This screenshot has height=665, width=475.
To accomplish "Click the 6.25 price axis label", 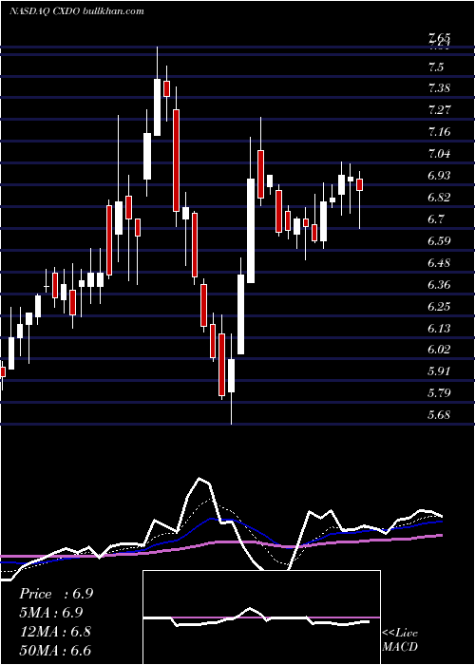I will click(439, 306).
